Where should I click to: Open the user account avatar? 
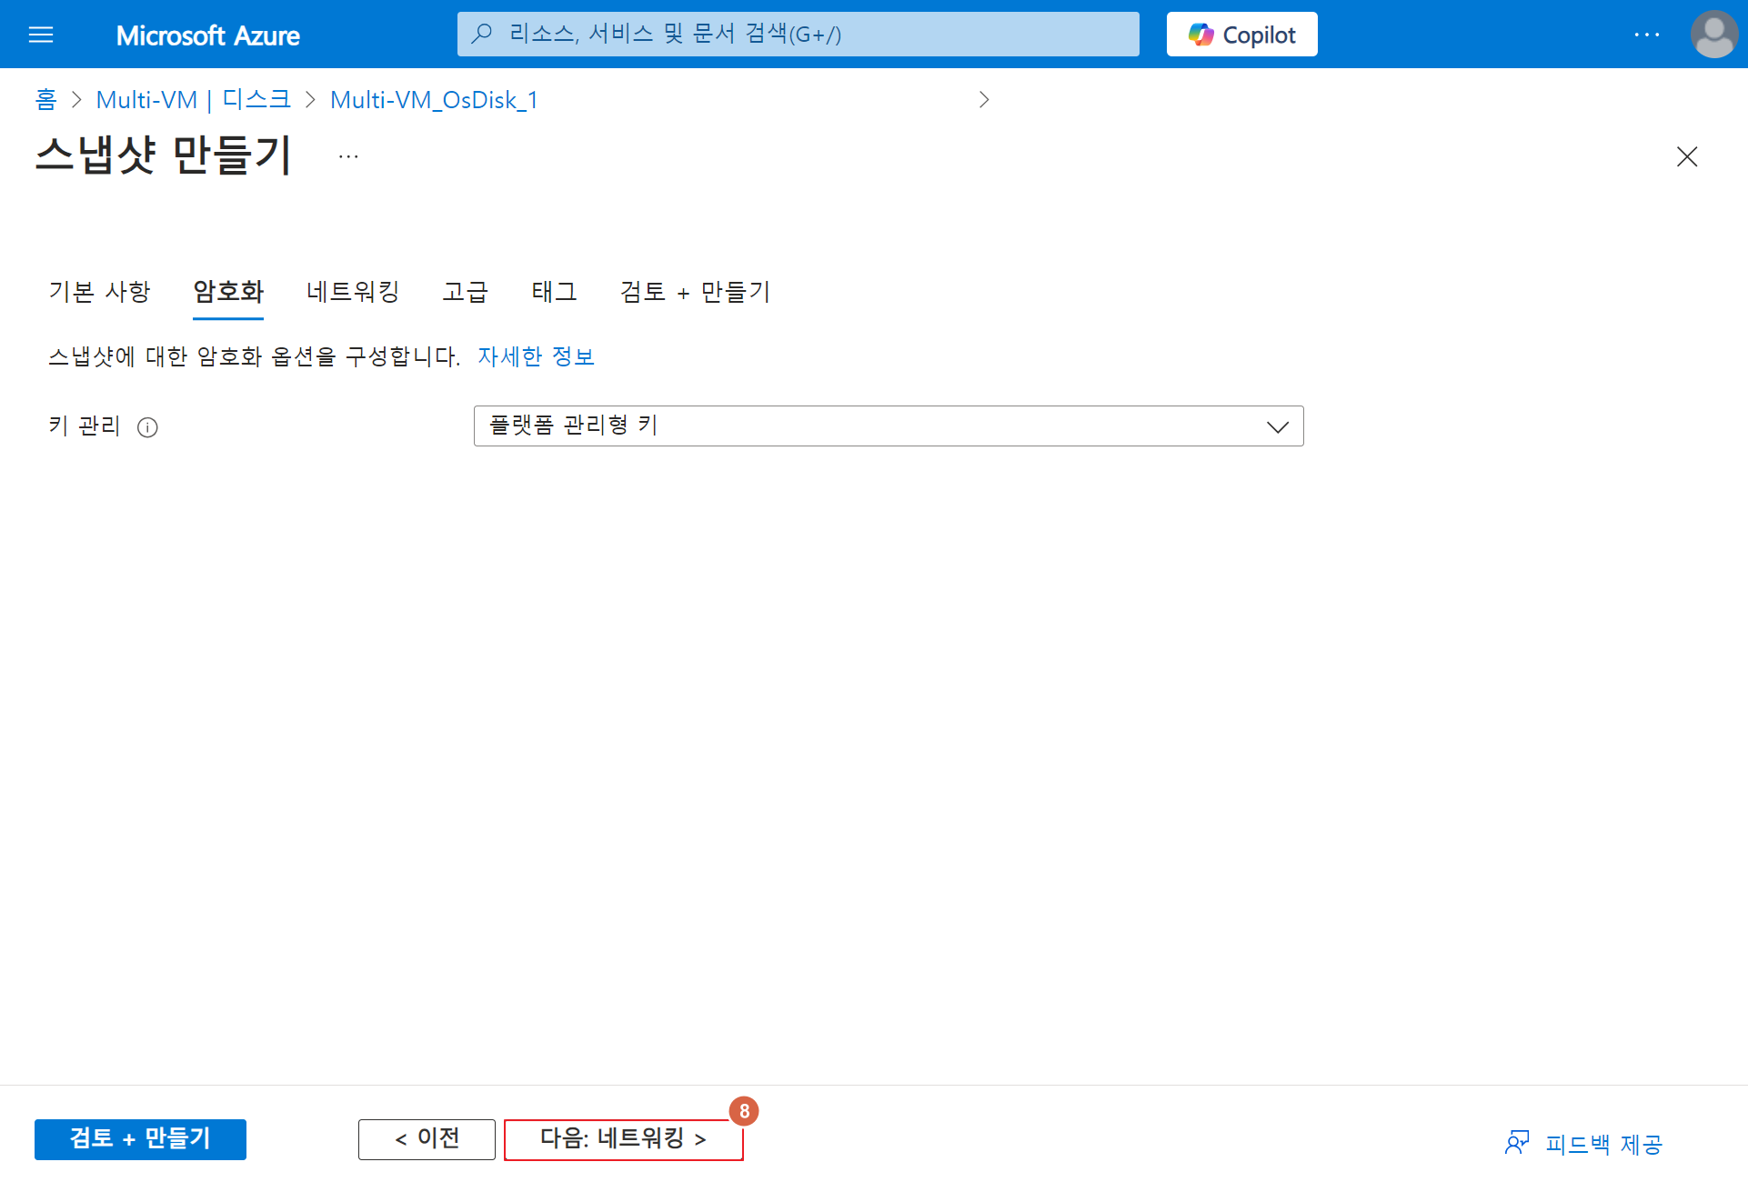point(1713,35)
